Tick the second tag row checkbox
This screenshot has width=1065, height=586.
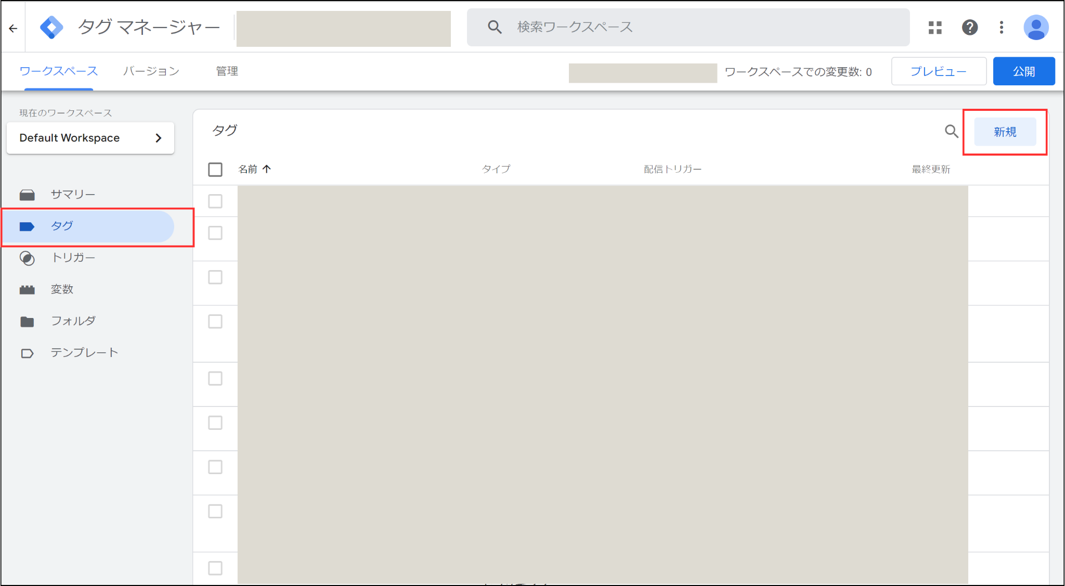(x=215, y=233)
